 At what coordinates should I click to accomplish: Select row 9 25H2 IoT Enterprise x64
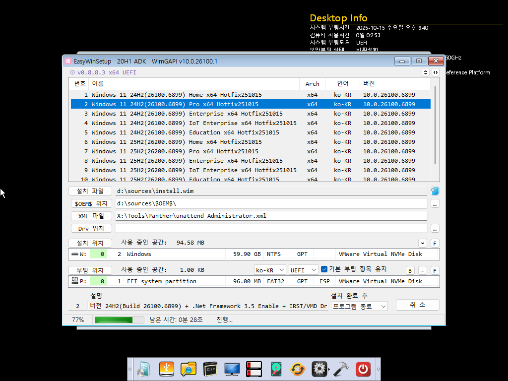click(251, 170)
